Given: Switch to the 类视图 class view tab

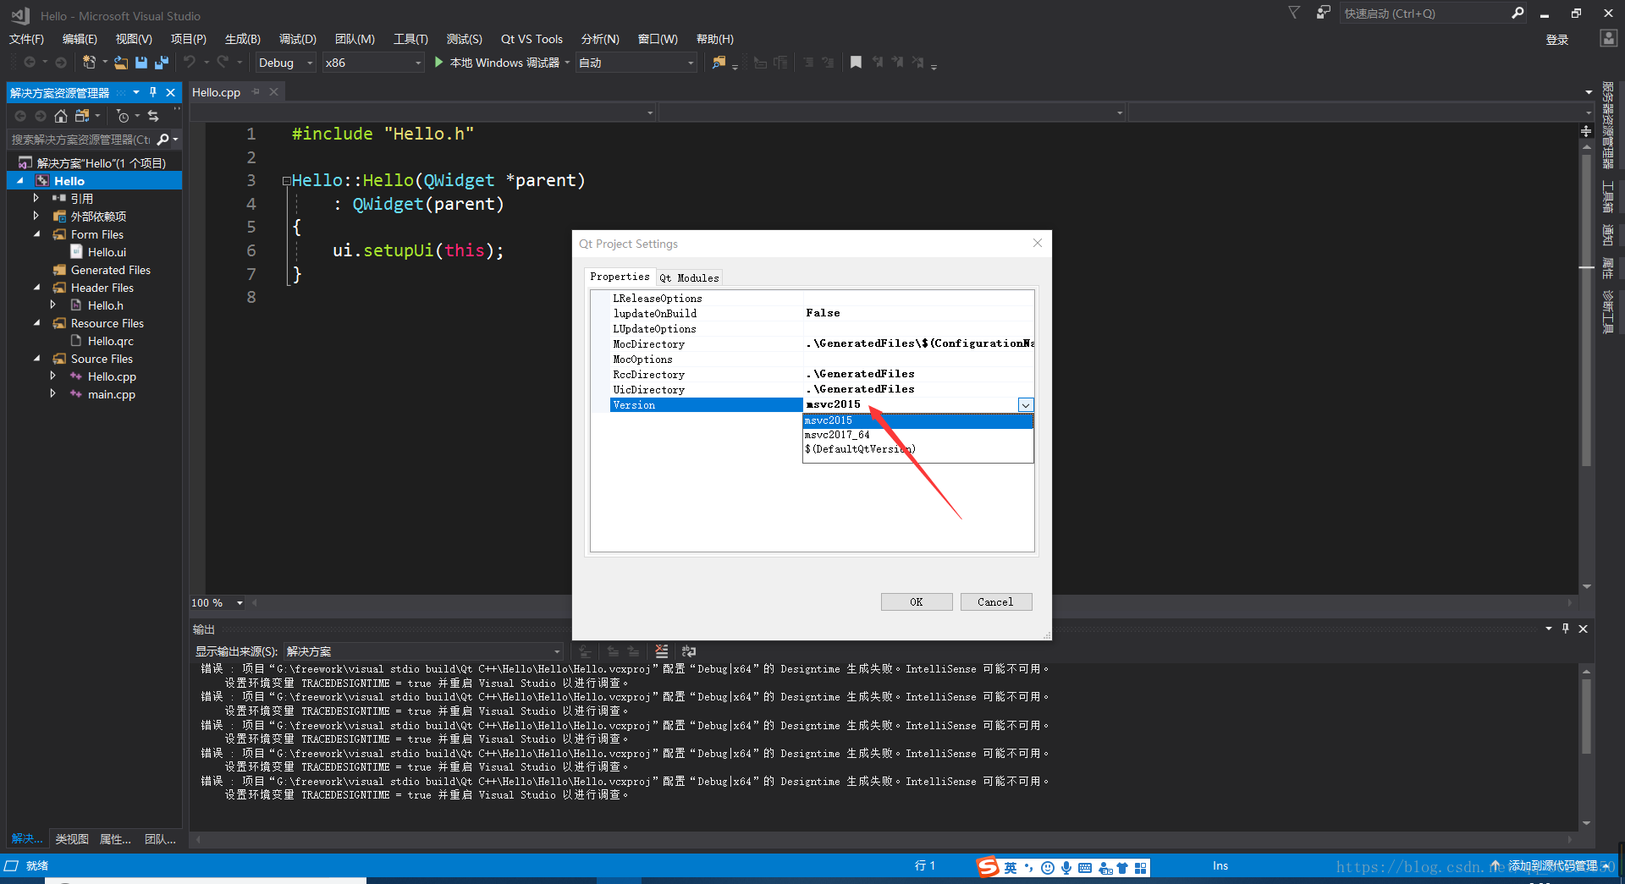Looking at the screenshot, I should (x=72, y=839).
